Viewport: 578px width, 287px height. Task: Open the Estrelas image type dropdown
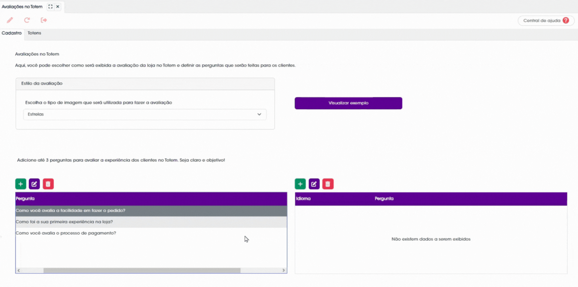pos(145,114)
